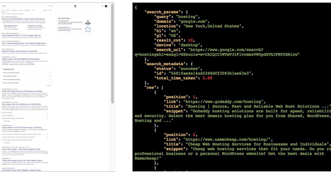This screenshot has width=331, height=173.
Task: Click the browser page vertical scrollbar
Action: [x=113, y=54]
